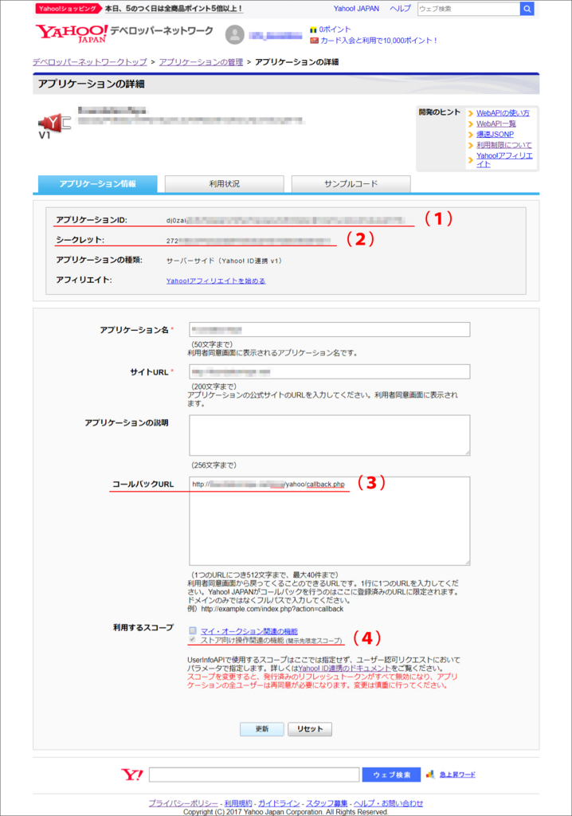The width and height of the screenshot is (572, 816).
Task: Go to アプリケーションの管理 breadcrumb link
Action: tap(201, 62)
